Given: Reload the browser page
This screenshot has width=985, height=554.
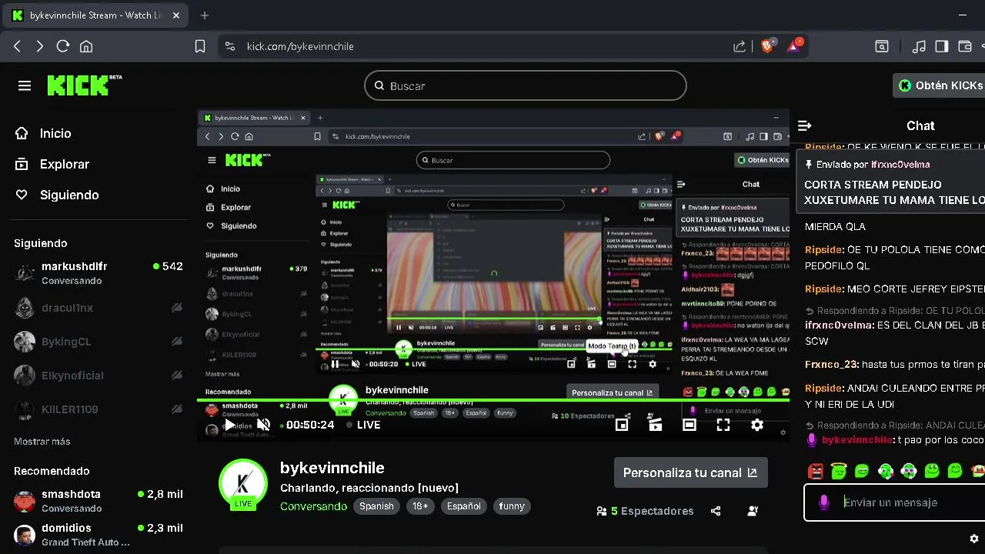Looking at the screenshot, I should (x=63, y=46).
